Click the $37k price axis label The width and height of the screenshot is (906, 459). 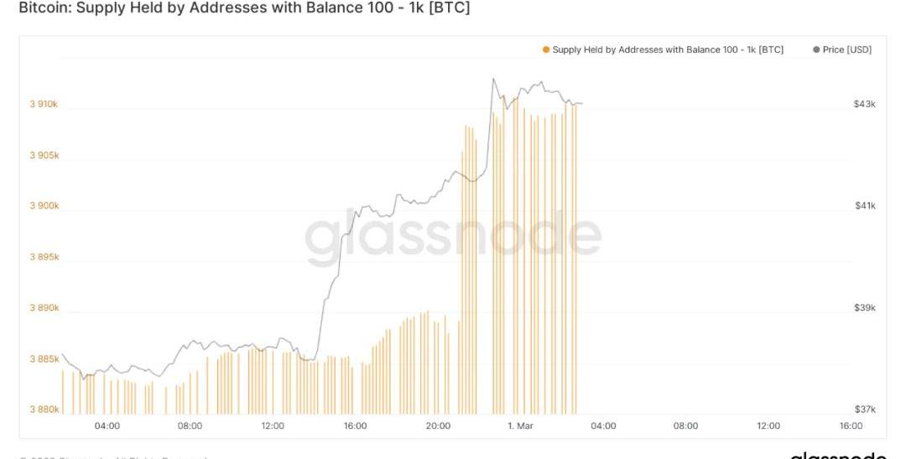(864, 410)
